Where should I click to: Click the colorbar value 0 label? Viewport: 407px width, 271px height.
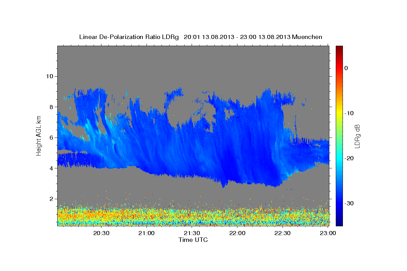click(x=346, y=68)
